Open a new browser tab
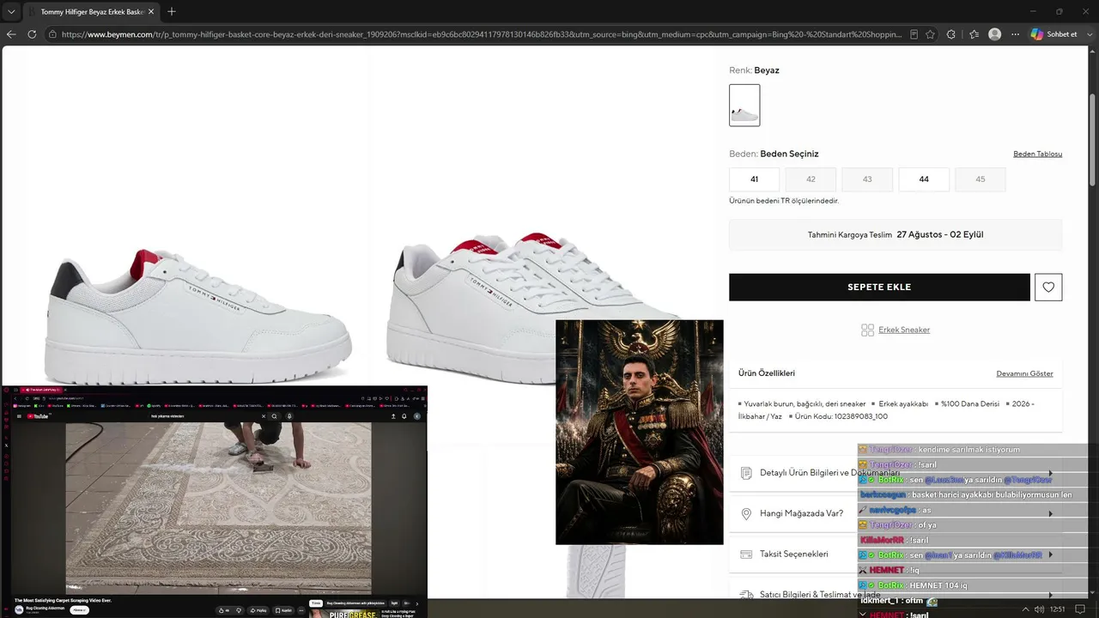The height and width of the screenshot is (618, 1099). click(x=172, y=12)
